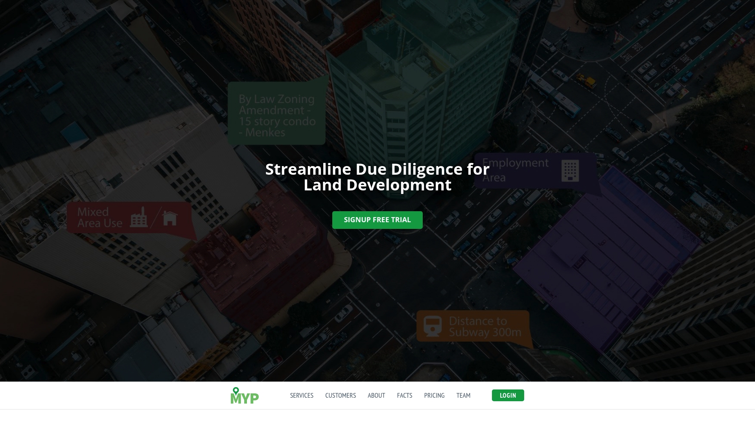The height and width of the screenshot is (424, 755).
Task: Click the By Law Zoning Amendment callout
Action: click(x=277, y=113)
